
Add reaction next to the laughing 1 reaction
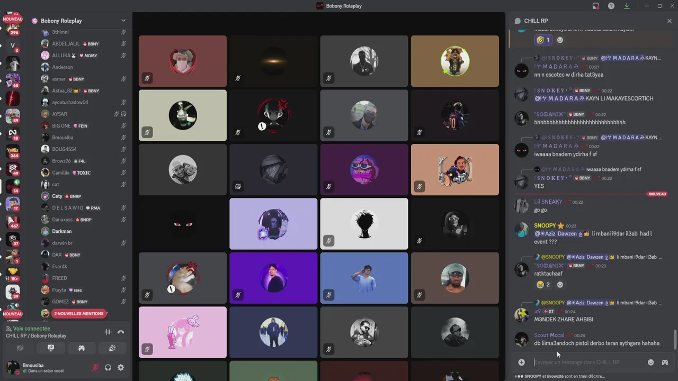pyautogui.click(x=560, y=40)
